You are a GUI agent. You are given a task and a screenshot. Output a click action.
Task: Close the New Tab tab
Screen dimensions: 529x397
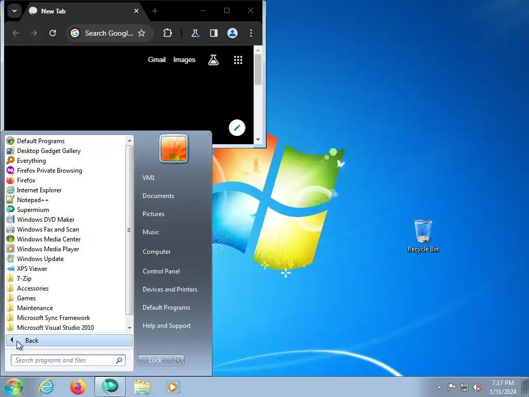(136, 11)
